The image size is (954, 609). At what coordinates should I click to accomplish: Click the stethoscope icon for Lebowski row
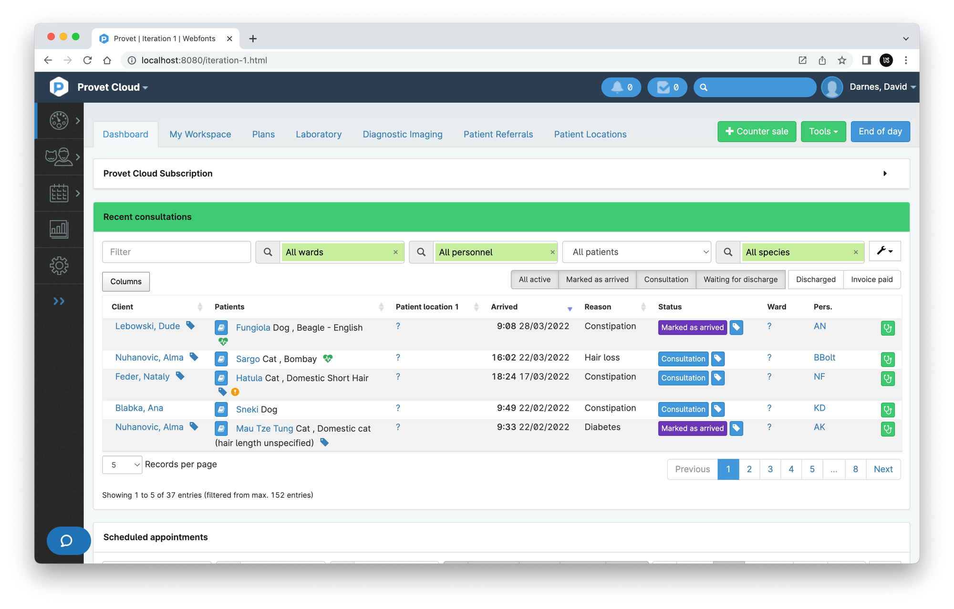pyautogui.click(x=887, y=328)
